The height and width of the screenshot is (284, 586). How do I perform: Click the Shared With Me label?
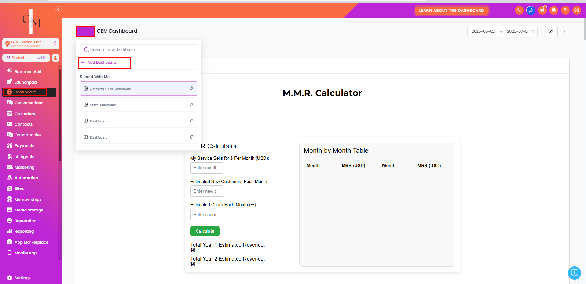95,77
